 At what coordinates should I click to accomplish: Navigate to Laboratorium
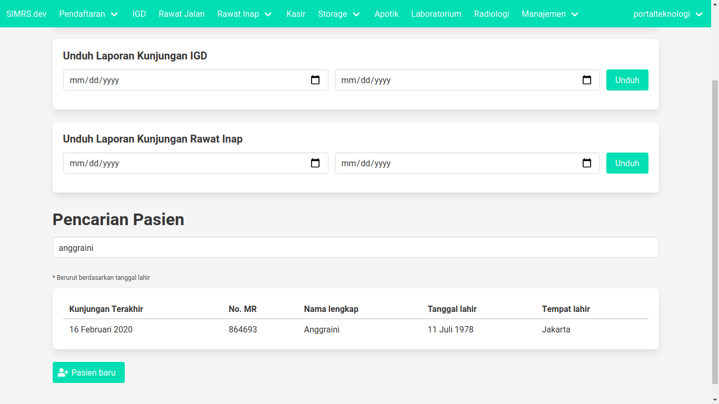(x=436, y=14)
